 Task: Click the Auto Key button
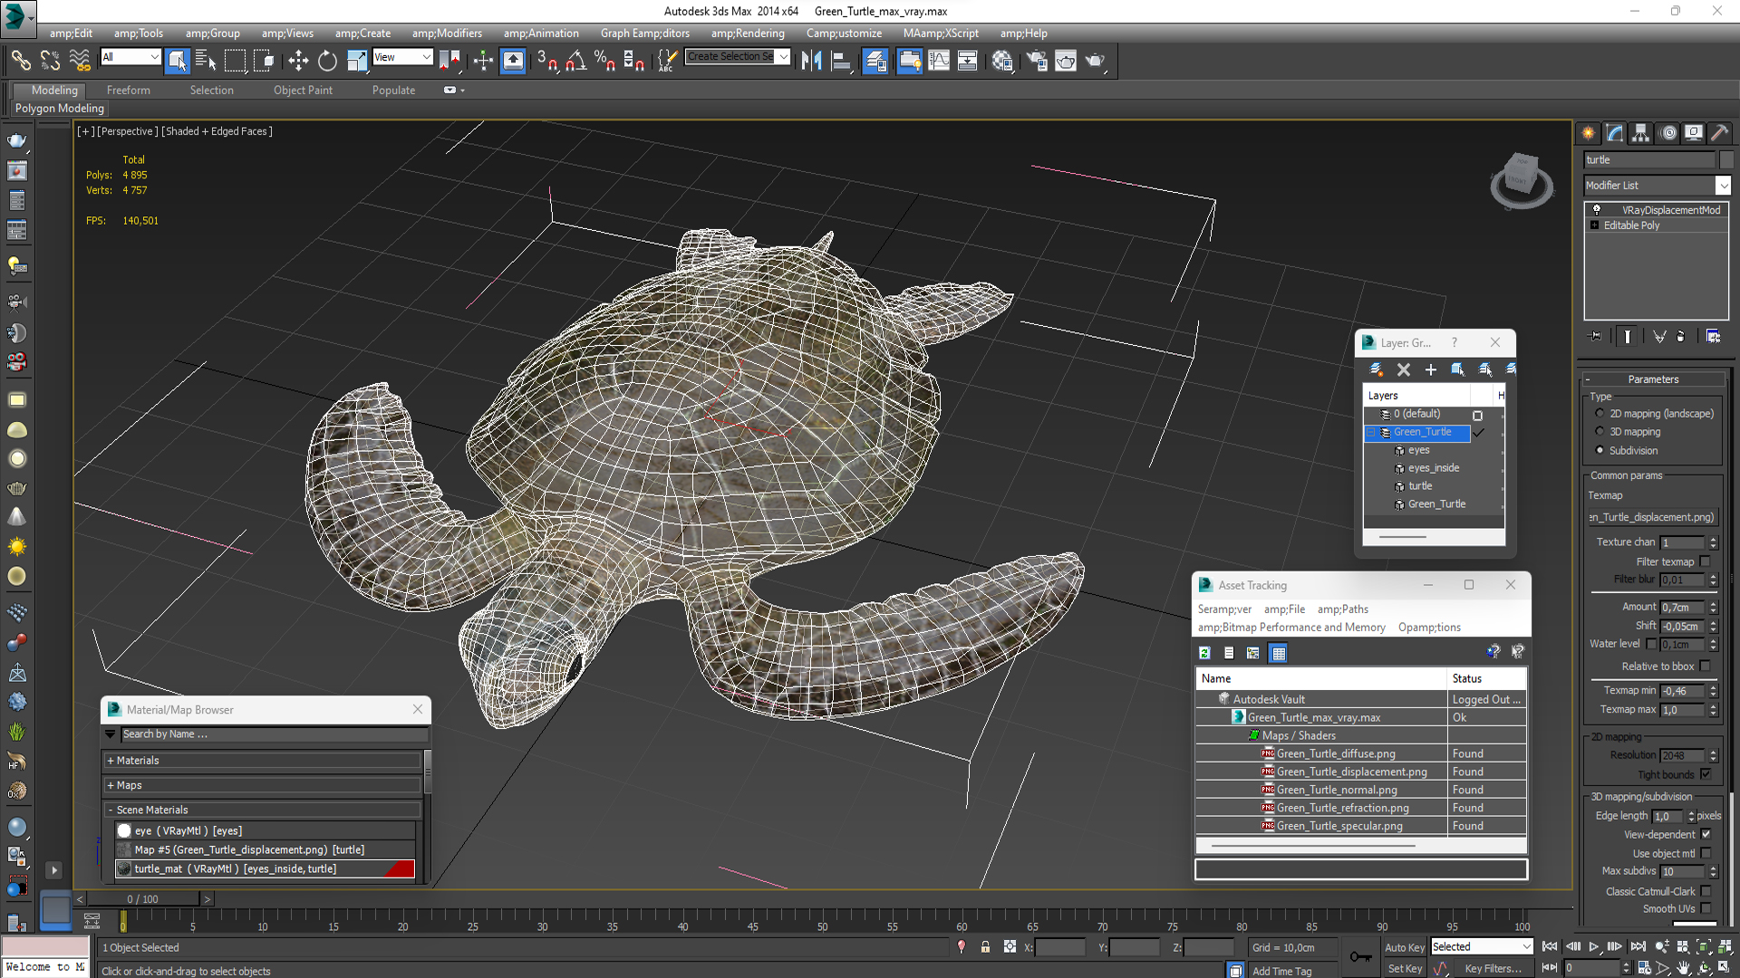pyautogui.click(x=1404, y=947)
